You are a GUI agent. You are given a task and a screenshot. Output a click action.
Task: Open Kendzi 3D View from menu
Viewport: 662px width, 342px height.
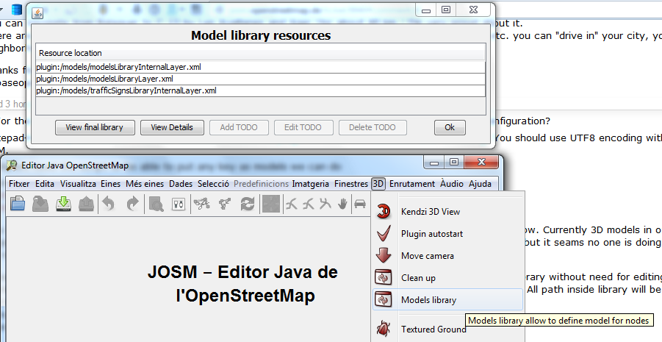tap(430, 212)
